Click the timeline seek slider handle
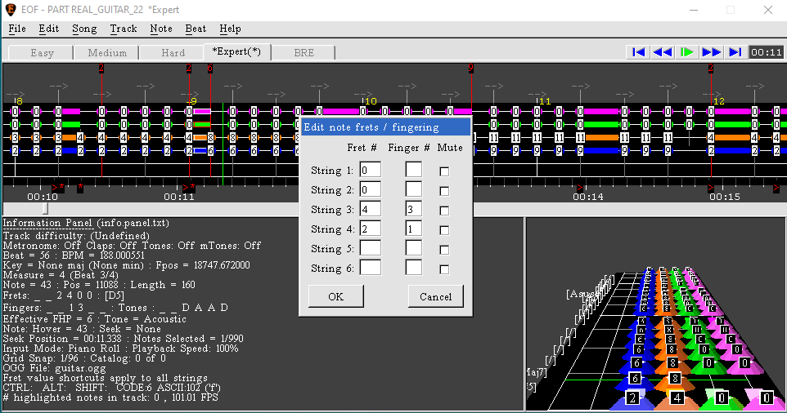 (45, 209)
